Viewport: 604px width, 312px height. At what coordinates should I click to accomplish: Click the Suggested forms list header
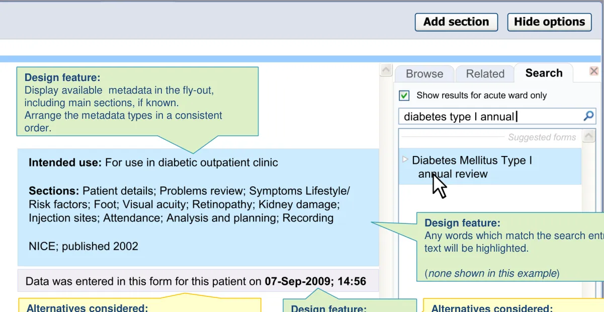tap(541, 137)
